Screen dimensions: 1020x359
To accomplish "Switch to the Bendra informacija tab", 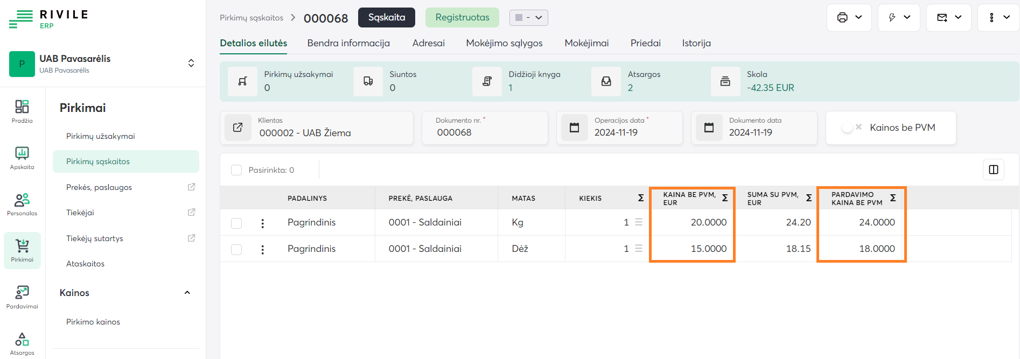I will point(348,43).
